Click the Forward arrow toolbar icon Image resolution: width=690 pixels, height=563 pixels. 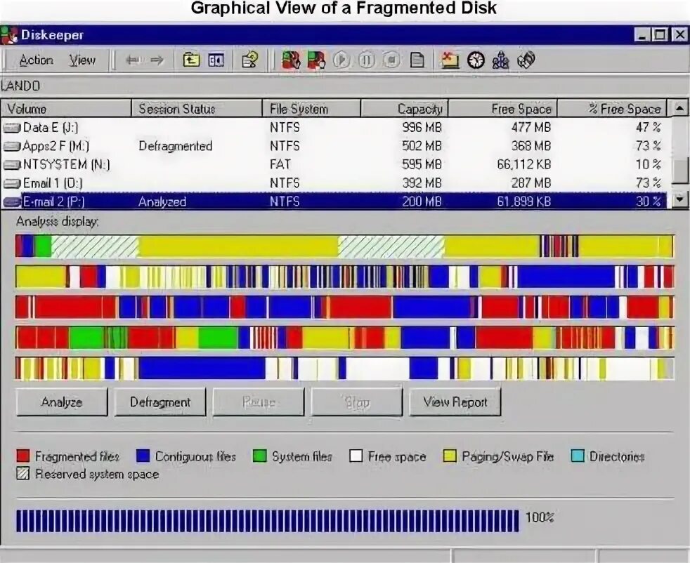(x=157, y=60)
